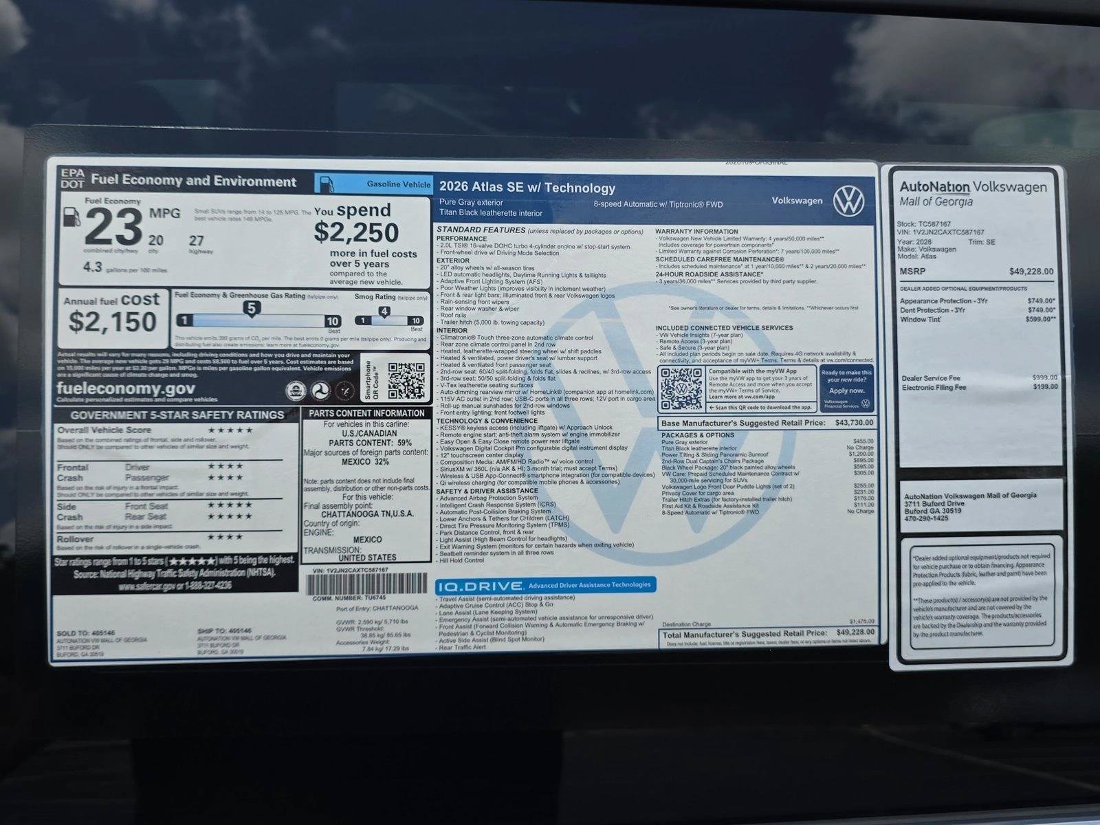This screenshot has height=825, width=1100.
Task: Tap the You spend $2,250 figure
Action: click(356, 223)
